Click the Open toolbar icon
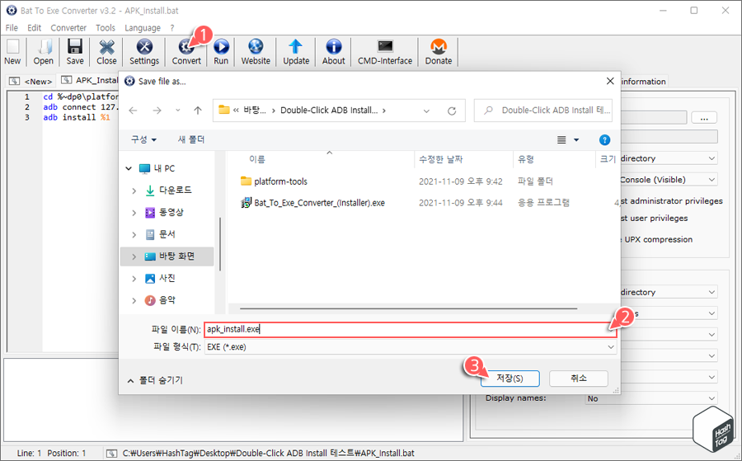This screenshot has height=461, width=742. click(43, 52)
